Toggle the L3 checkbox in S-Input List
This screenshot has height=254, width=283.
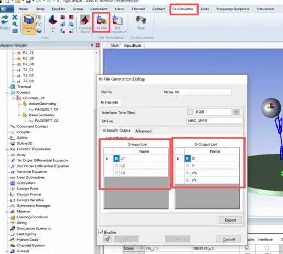tap(116, 173)
